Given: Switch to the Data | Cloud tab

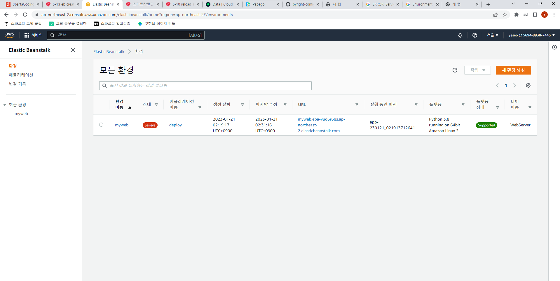Looking at the screenshot, I should 222,4.
